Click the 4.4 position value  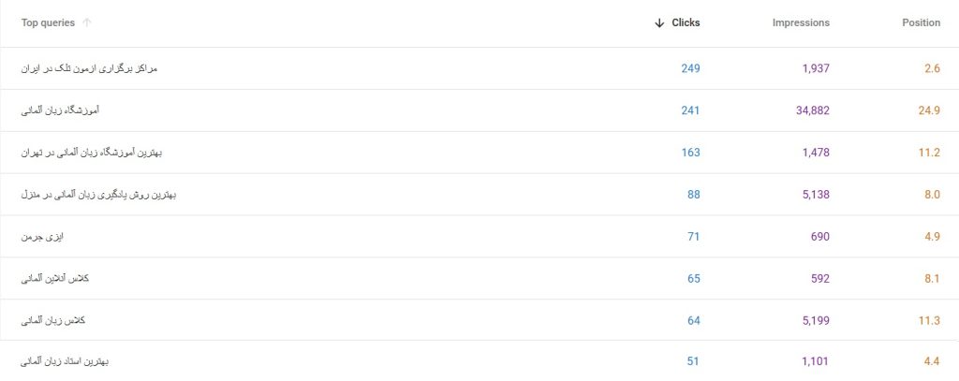[x=931, y=361]
